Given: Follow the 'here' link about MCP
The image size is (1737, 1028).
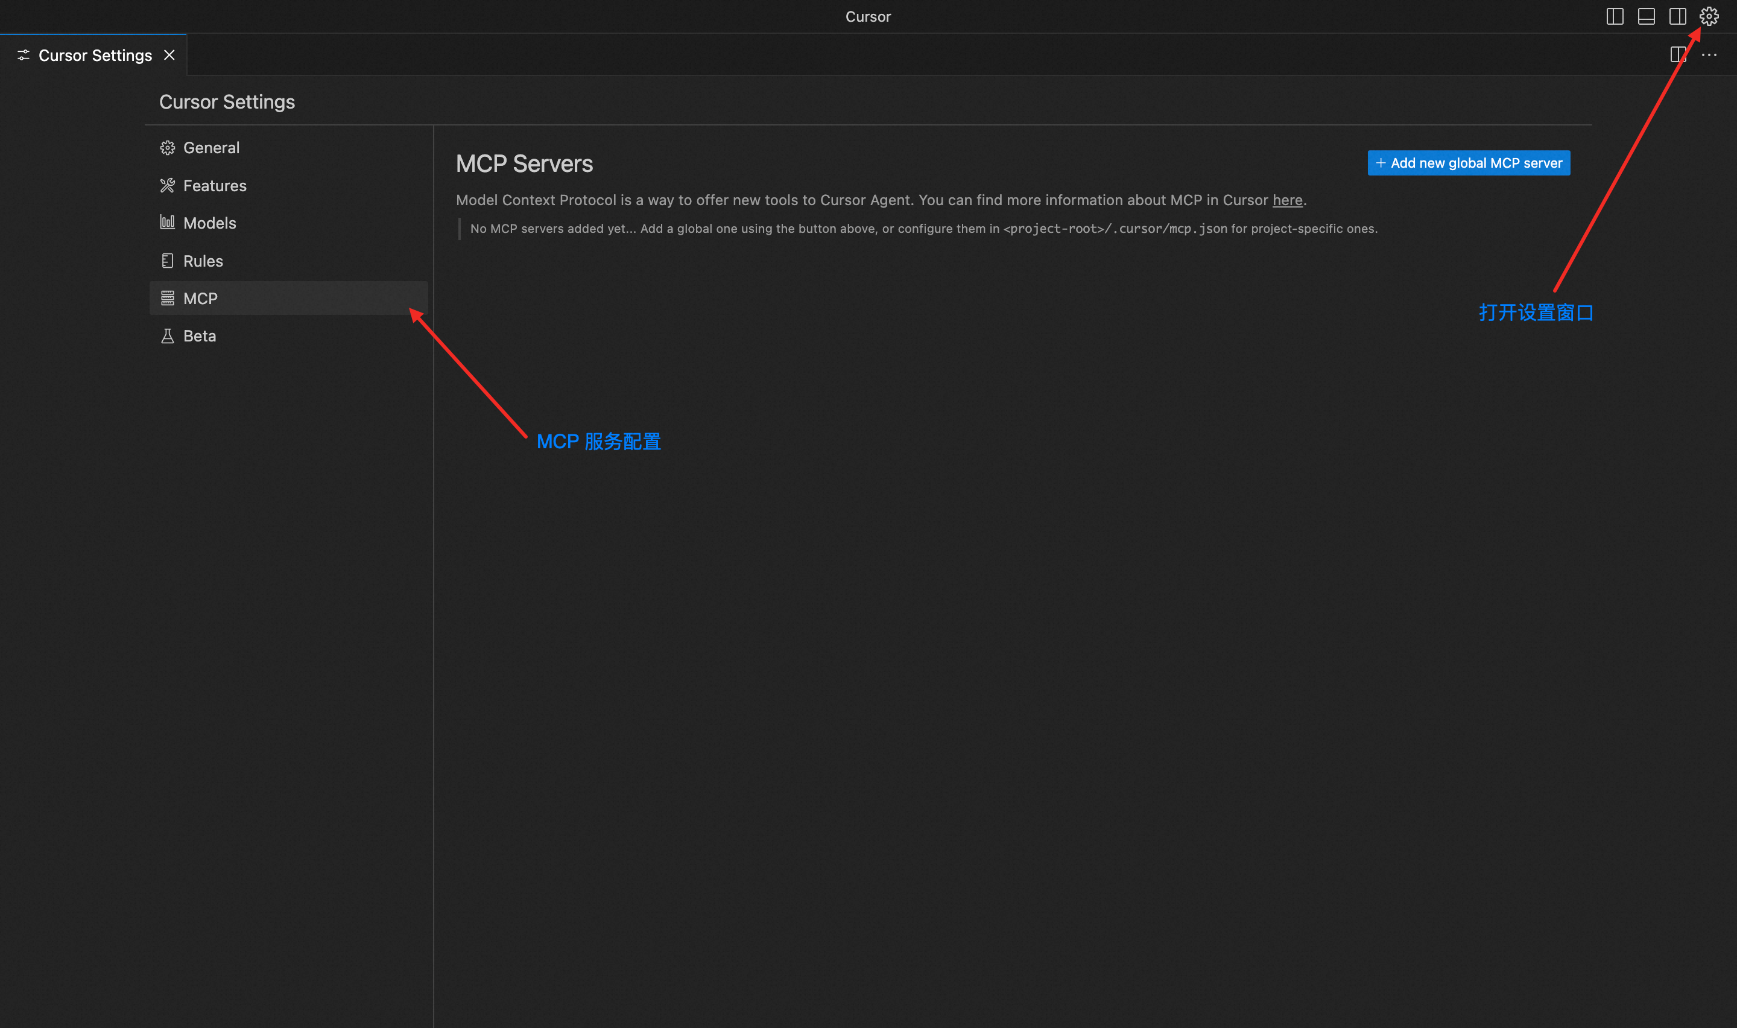Looking at the screenshot, I should (1287, 200).
